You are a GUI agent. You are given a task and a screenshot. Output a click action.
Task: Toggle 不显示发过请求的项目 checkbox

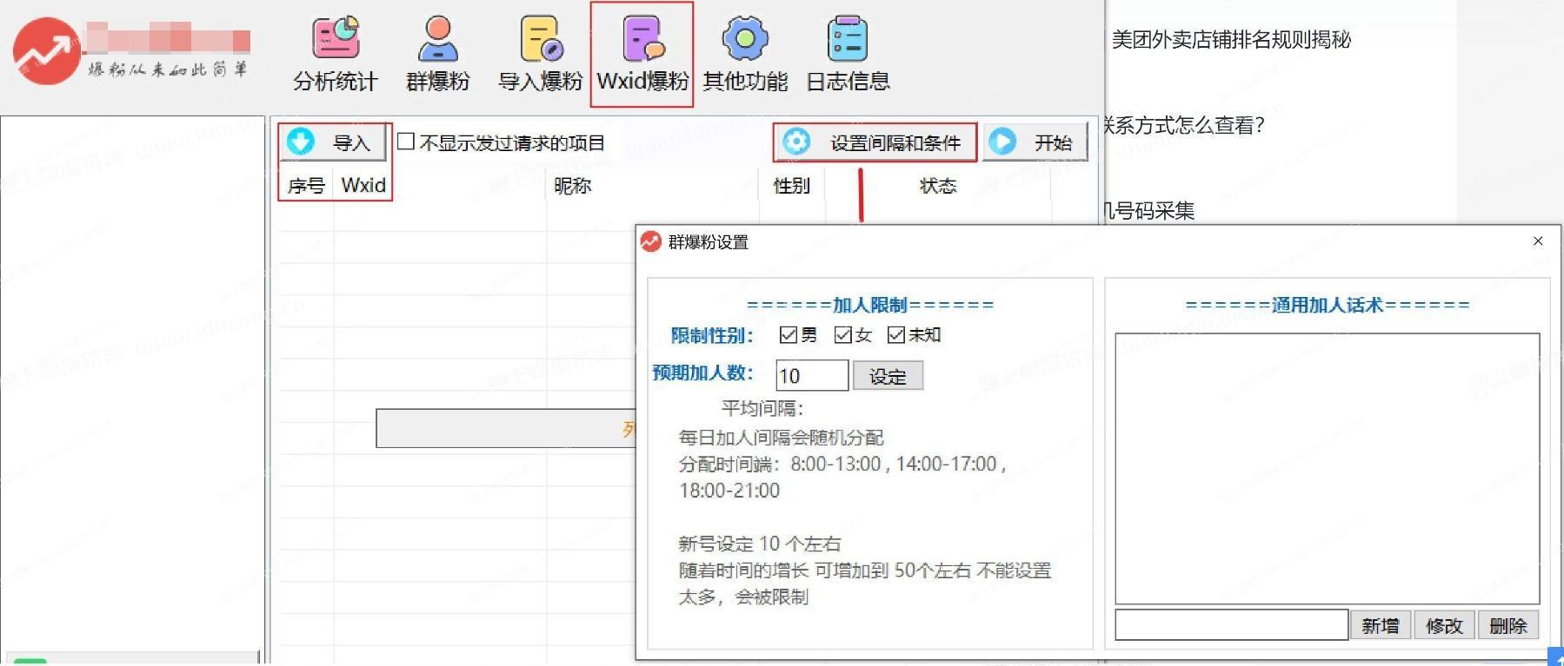coord(406,141)
